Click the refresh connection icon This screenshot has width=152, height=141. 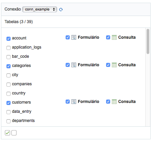click(x=61, y=10)
